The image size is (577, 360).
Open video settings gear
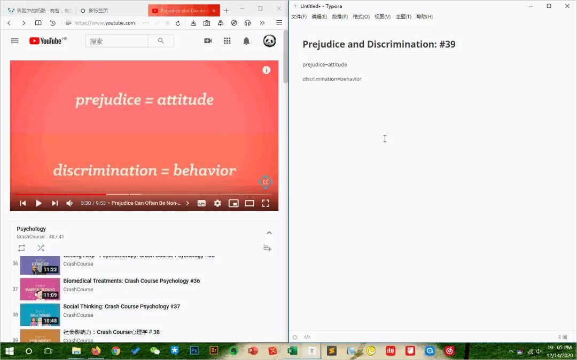click(217, 203)
